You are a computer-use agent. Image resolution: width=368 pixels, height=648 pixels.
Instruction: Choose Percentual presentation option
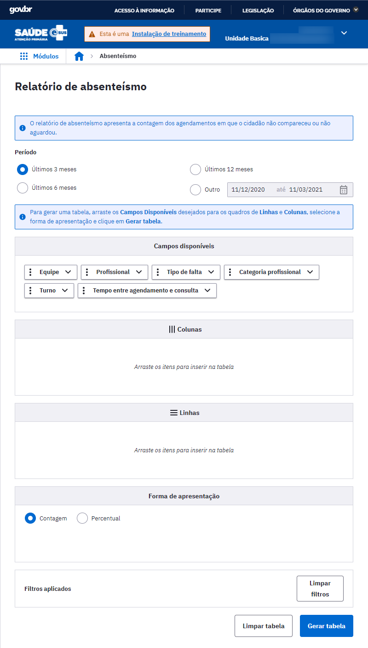(x=82, y=519)
